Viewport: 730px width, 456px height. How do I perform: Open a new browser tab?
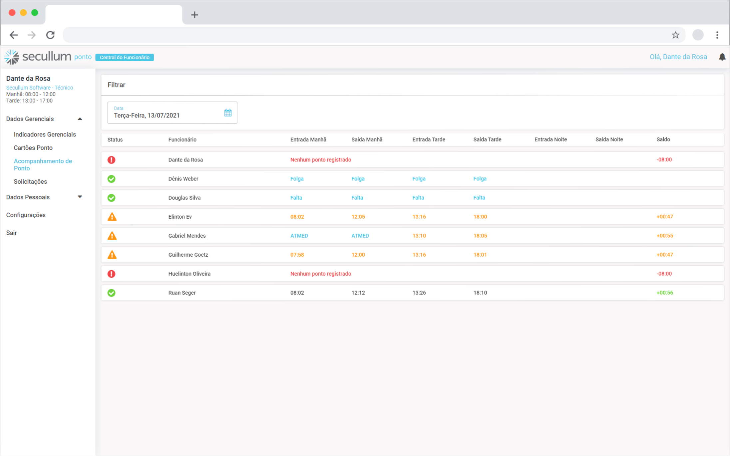coord(194,15)
